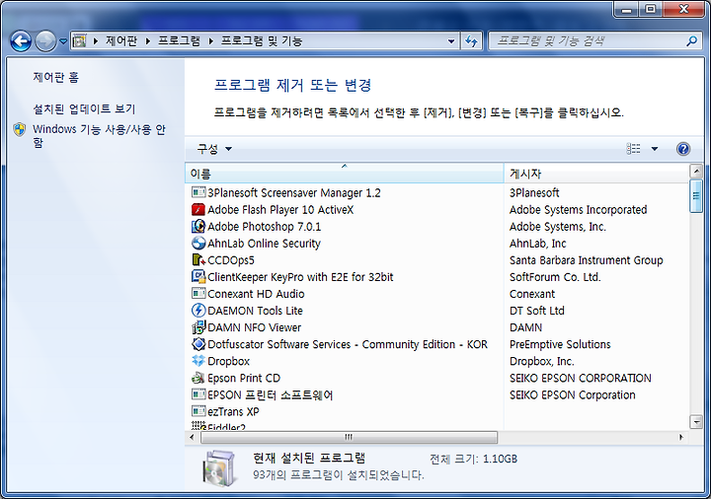Select 프로그램 및 기능 breadcrumb

262,41
